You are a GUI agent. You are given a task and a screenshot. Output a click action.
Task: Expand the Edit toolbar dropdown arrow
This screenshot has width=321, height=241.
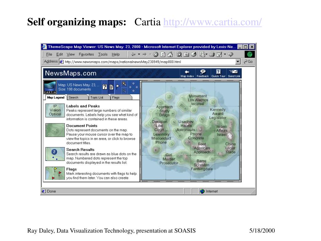pos(225,54)
